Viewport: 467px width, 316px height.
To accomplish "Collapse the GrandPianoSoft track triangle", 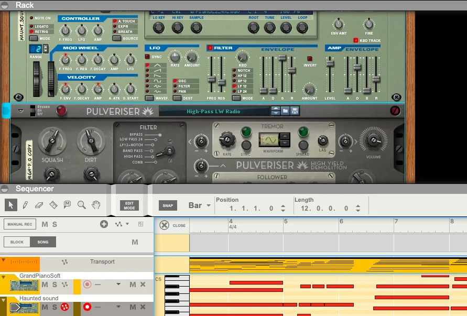I will [x=4, y=277].
